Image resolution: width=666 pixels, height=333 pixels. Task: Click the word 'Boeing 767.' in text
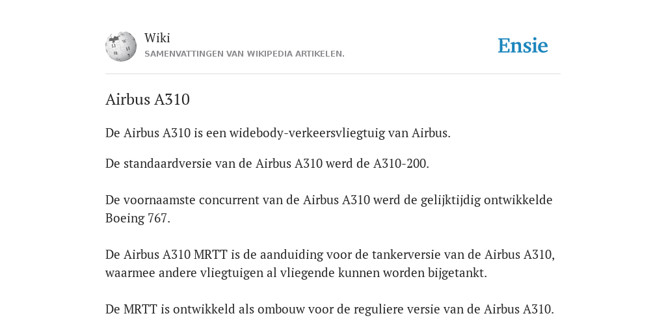tap(138, 219)
